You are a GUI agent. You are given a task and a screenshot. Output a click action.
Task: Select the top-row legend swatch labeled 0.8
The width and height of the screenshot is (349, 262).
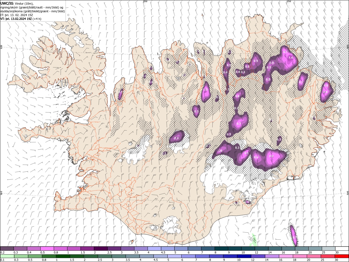pos(61,249)
